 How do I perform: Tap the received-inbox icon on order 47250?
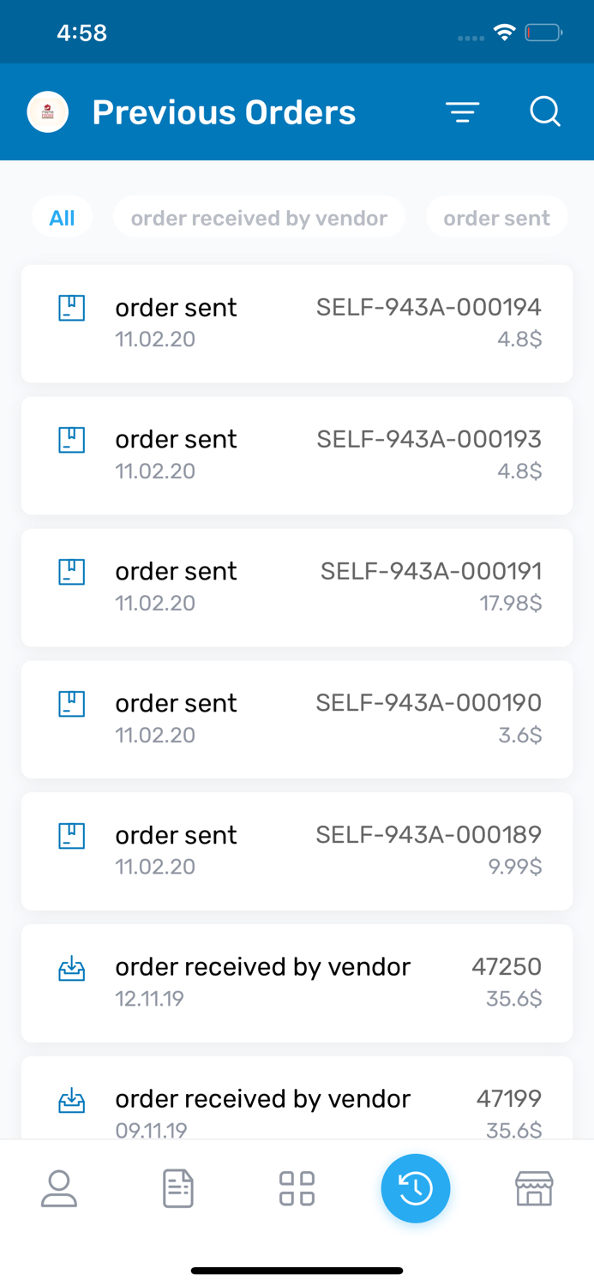(x=72, y=967)
